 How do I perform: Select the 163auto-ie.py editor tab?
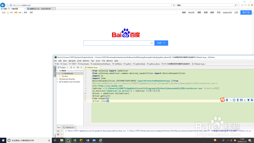click(x=92, y=67)
